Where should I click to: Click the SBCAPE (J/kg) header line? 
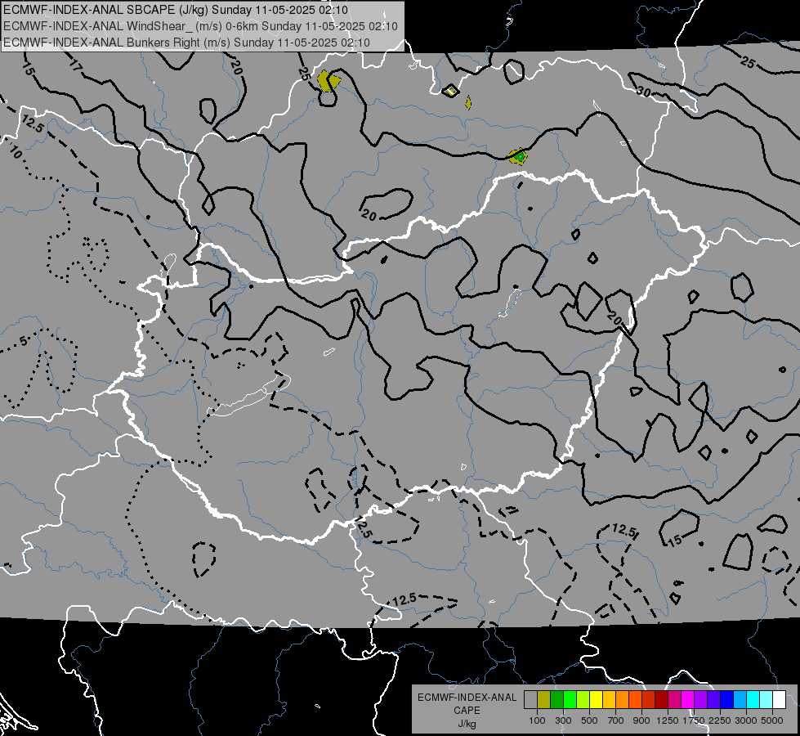pyautogui.click(x=175, y=10)
